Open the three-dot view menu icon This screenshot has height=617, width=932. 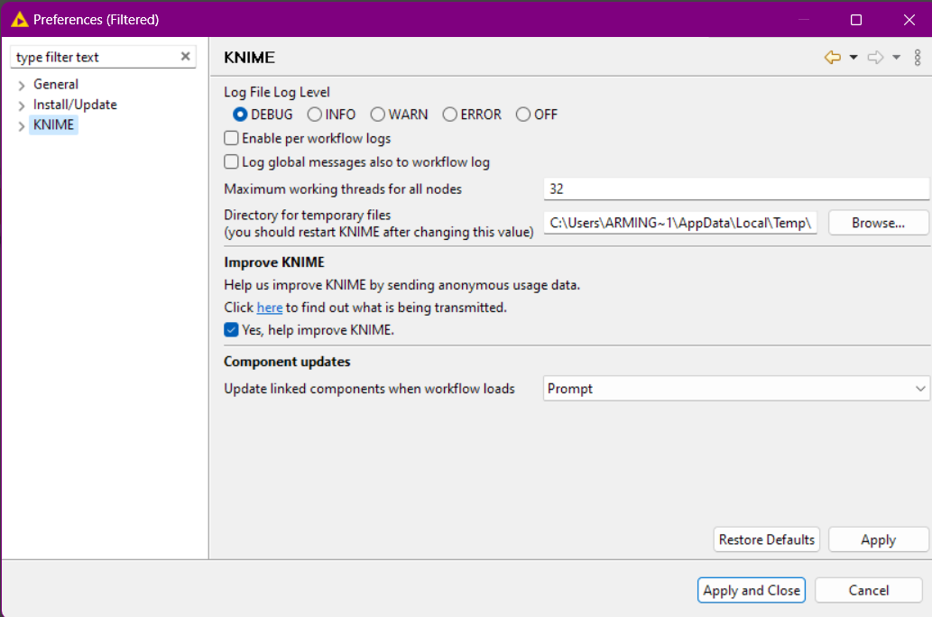918,57
